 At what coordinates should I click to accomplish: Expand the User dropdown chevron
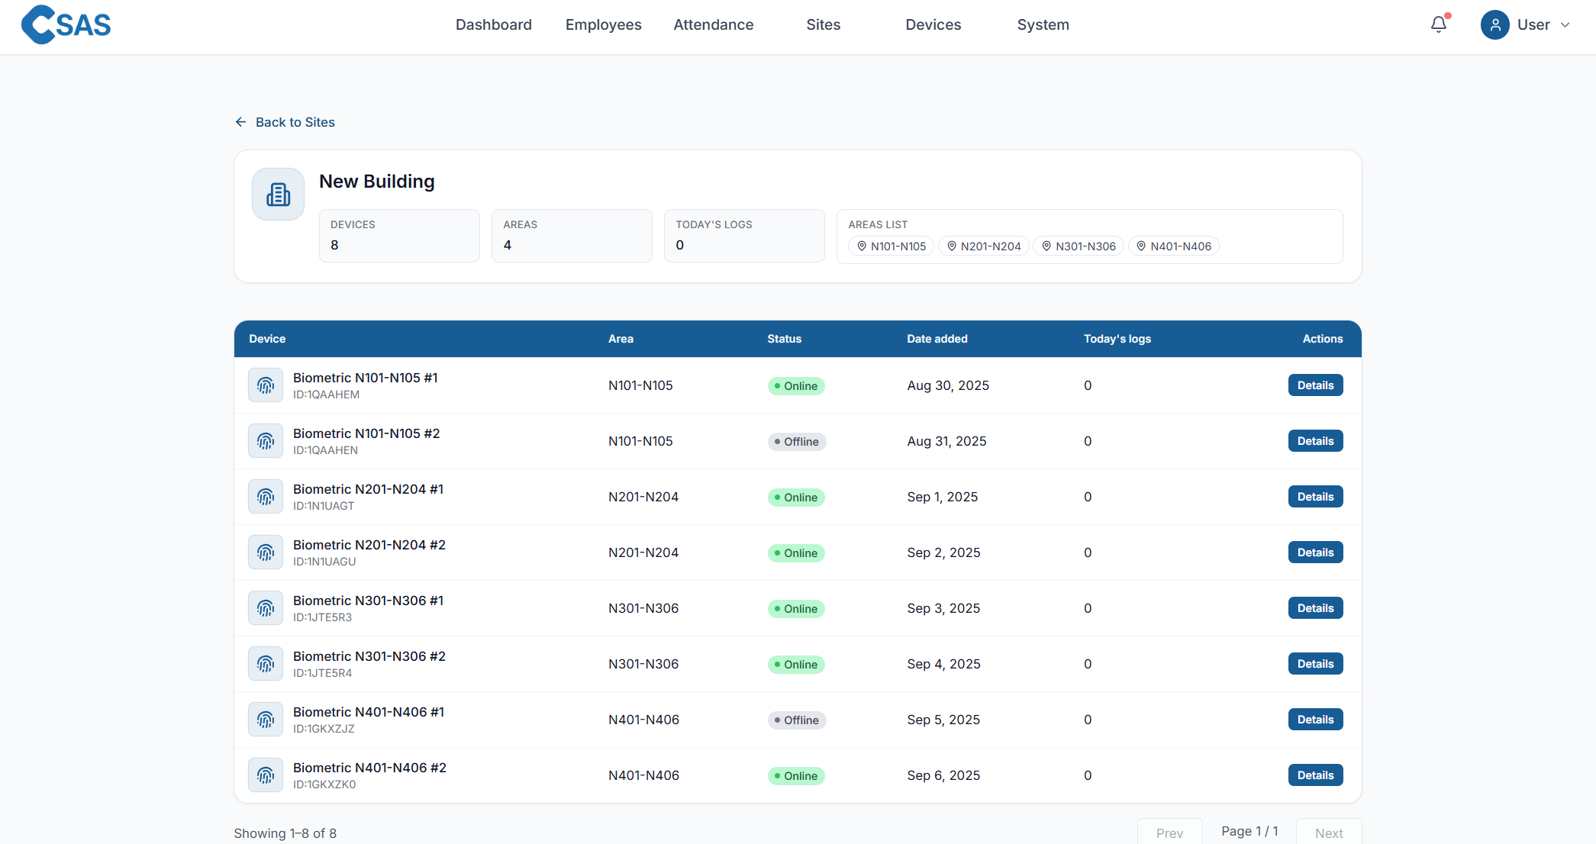pyautogui.click(x=1565, y=25)
